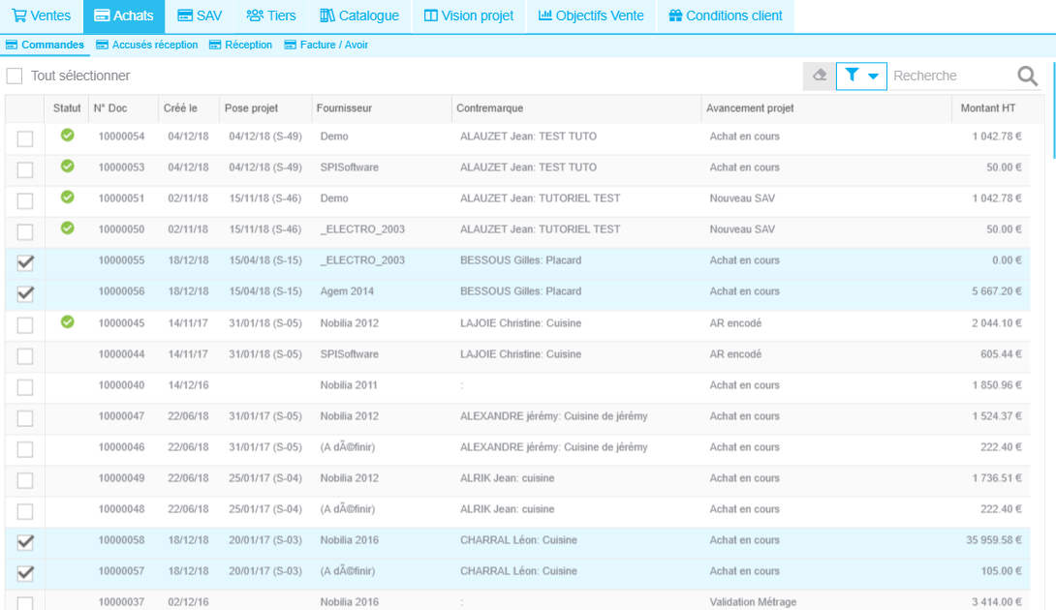Click the books icon of Catalogue
Viewport: 1056px width, 610px height.
pyautogui.click(x=327, y=15)
